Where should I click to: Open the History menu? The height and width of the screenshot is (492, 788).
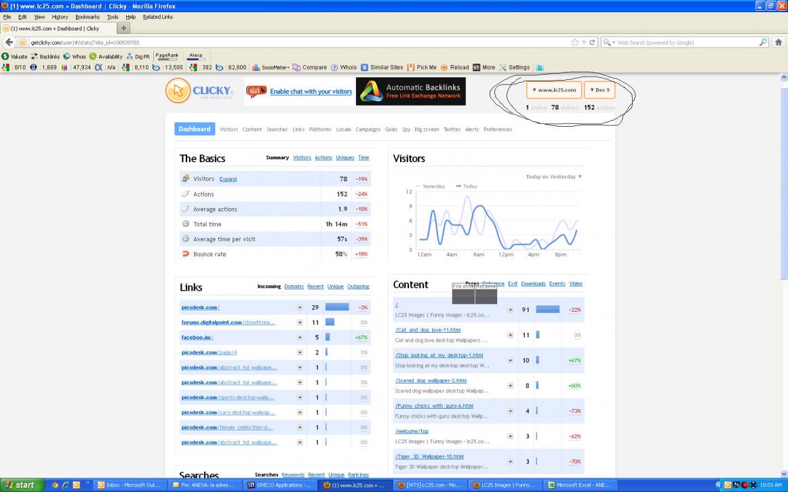click(60, 16)
